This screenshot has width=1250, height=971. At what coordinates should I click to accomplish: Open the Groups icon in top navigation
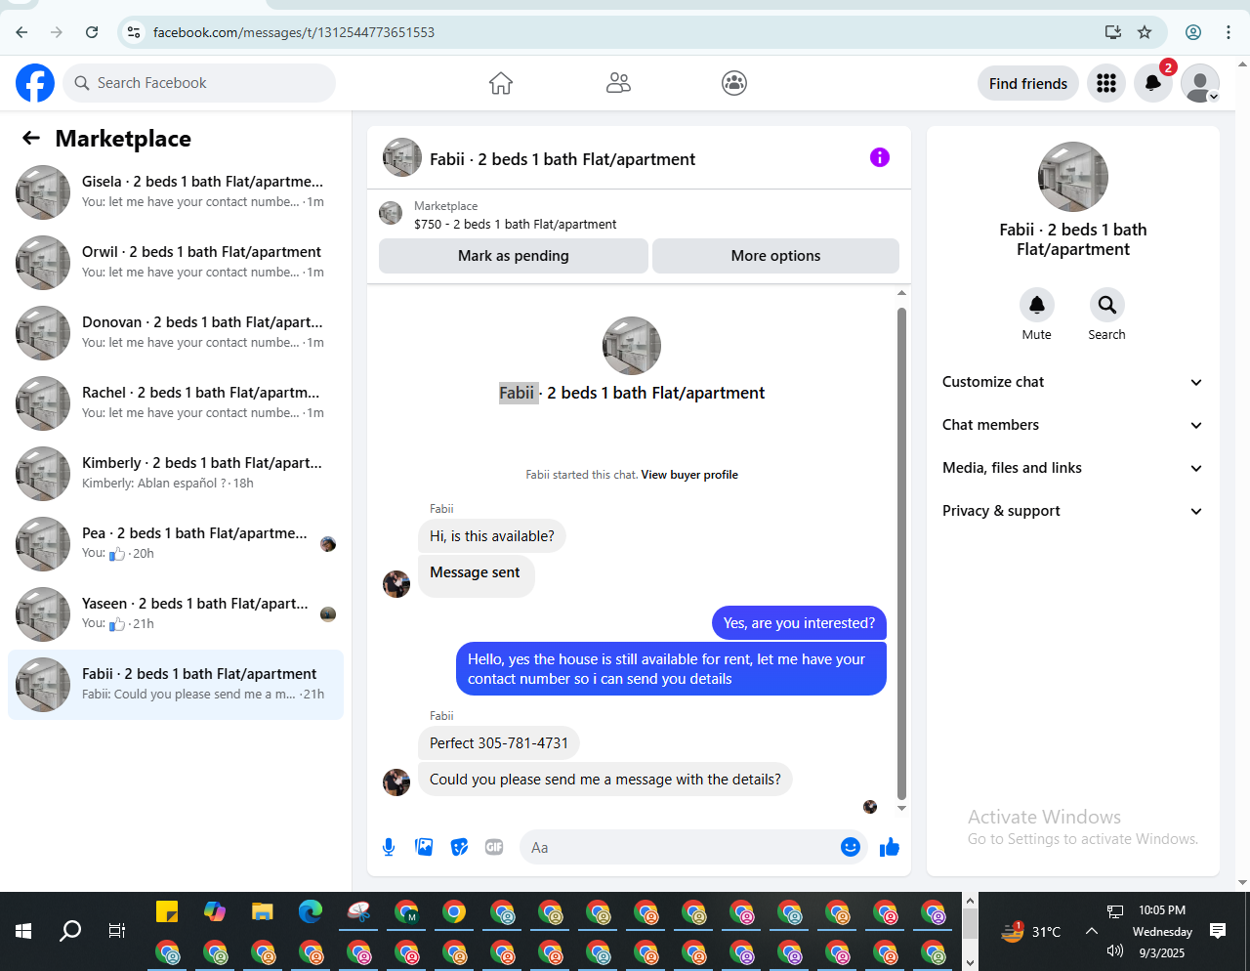[734, 83]
